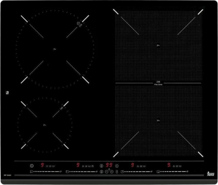The height and width of the screenshot is (185, 218).
Task: Tap the power on/off button
Action: (x=32, y=166)
